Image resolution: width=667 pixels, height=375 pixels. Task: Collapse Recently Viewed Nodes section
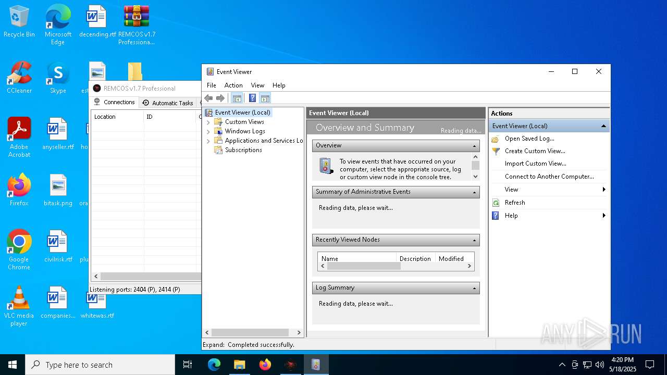pyautogui.click(x=474, y=240)
